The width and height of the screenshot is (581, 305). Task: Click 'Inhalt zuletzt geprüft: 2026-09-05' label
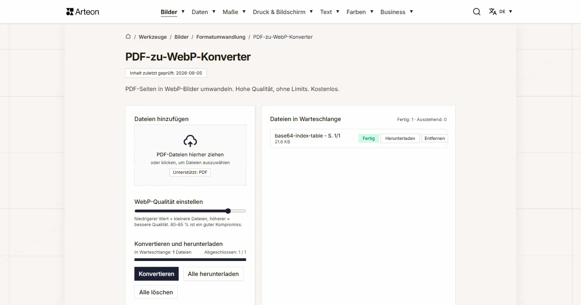click(166, 73)
